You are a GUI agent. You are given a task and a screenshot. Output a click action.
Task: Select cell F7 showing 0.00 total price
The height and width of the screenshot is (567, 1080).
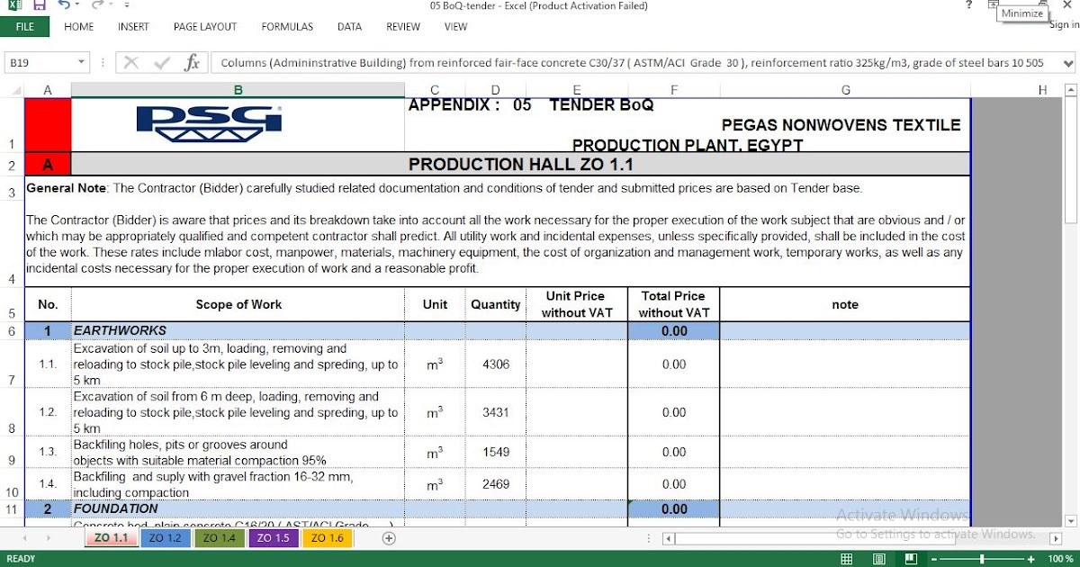point(673,364)
